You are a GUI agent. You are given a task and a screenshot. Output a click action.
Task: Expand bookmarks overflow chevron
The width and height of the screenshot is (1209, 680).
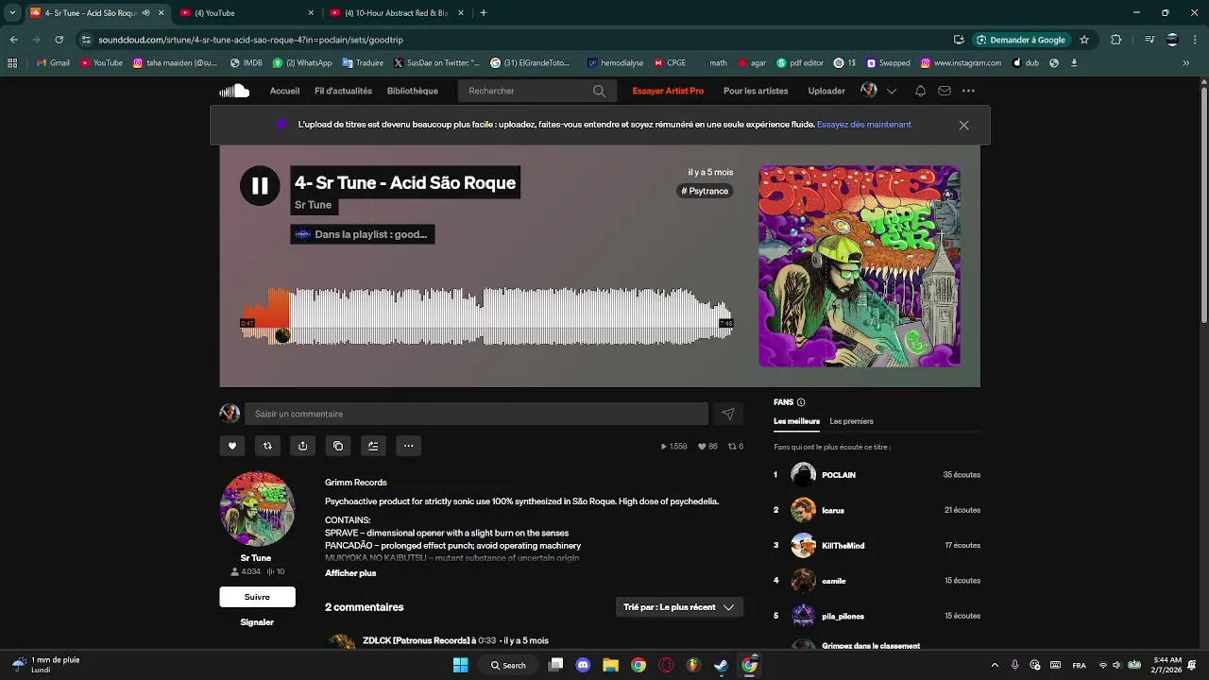click(1186, 63)
